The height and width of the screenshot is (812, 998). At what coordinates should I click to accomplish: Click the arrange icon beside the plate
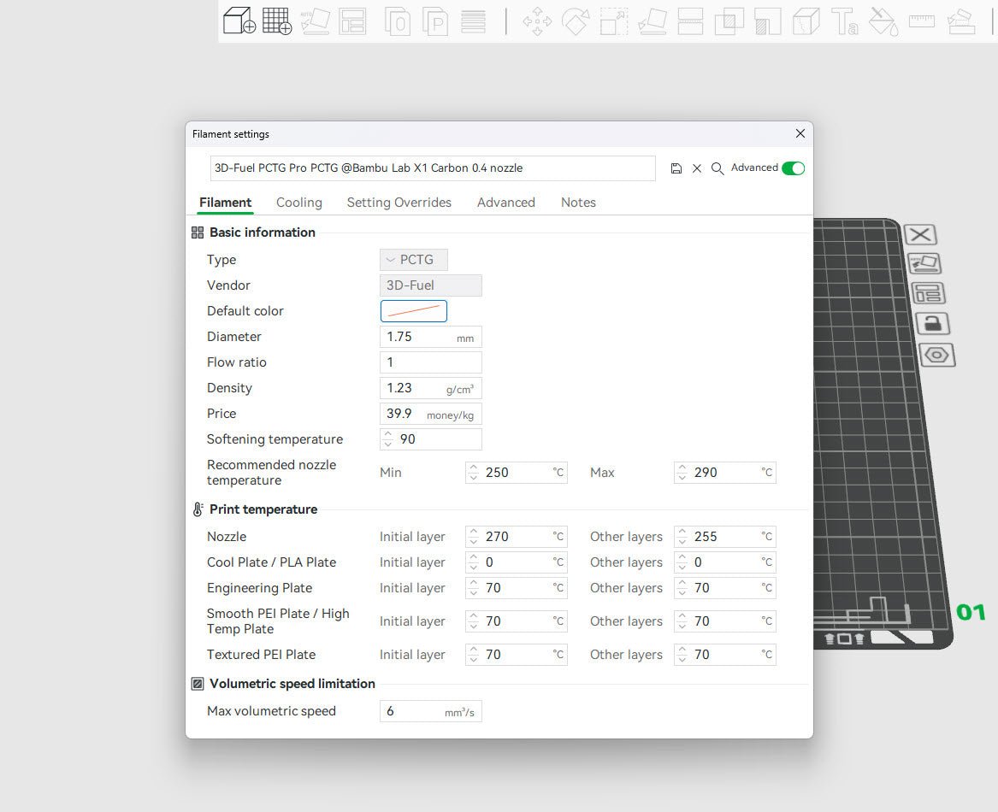[929, 293]
